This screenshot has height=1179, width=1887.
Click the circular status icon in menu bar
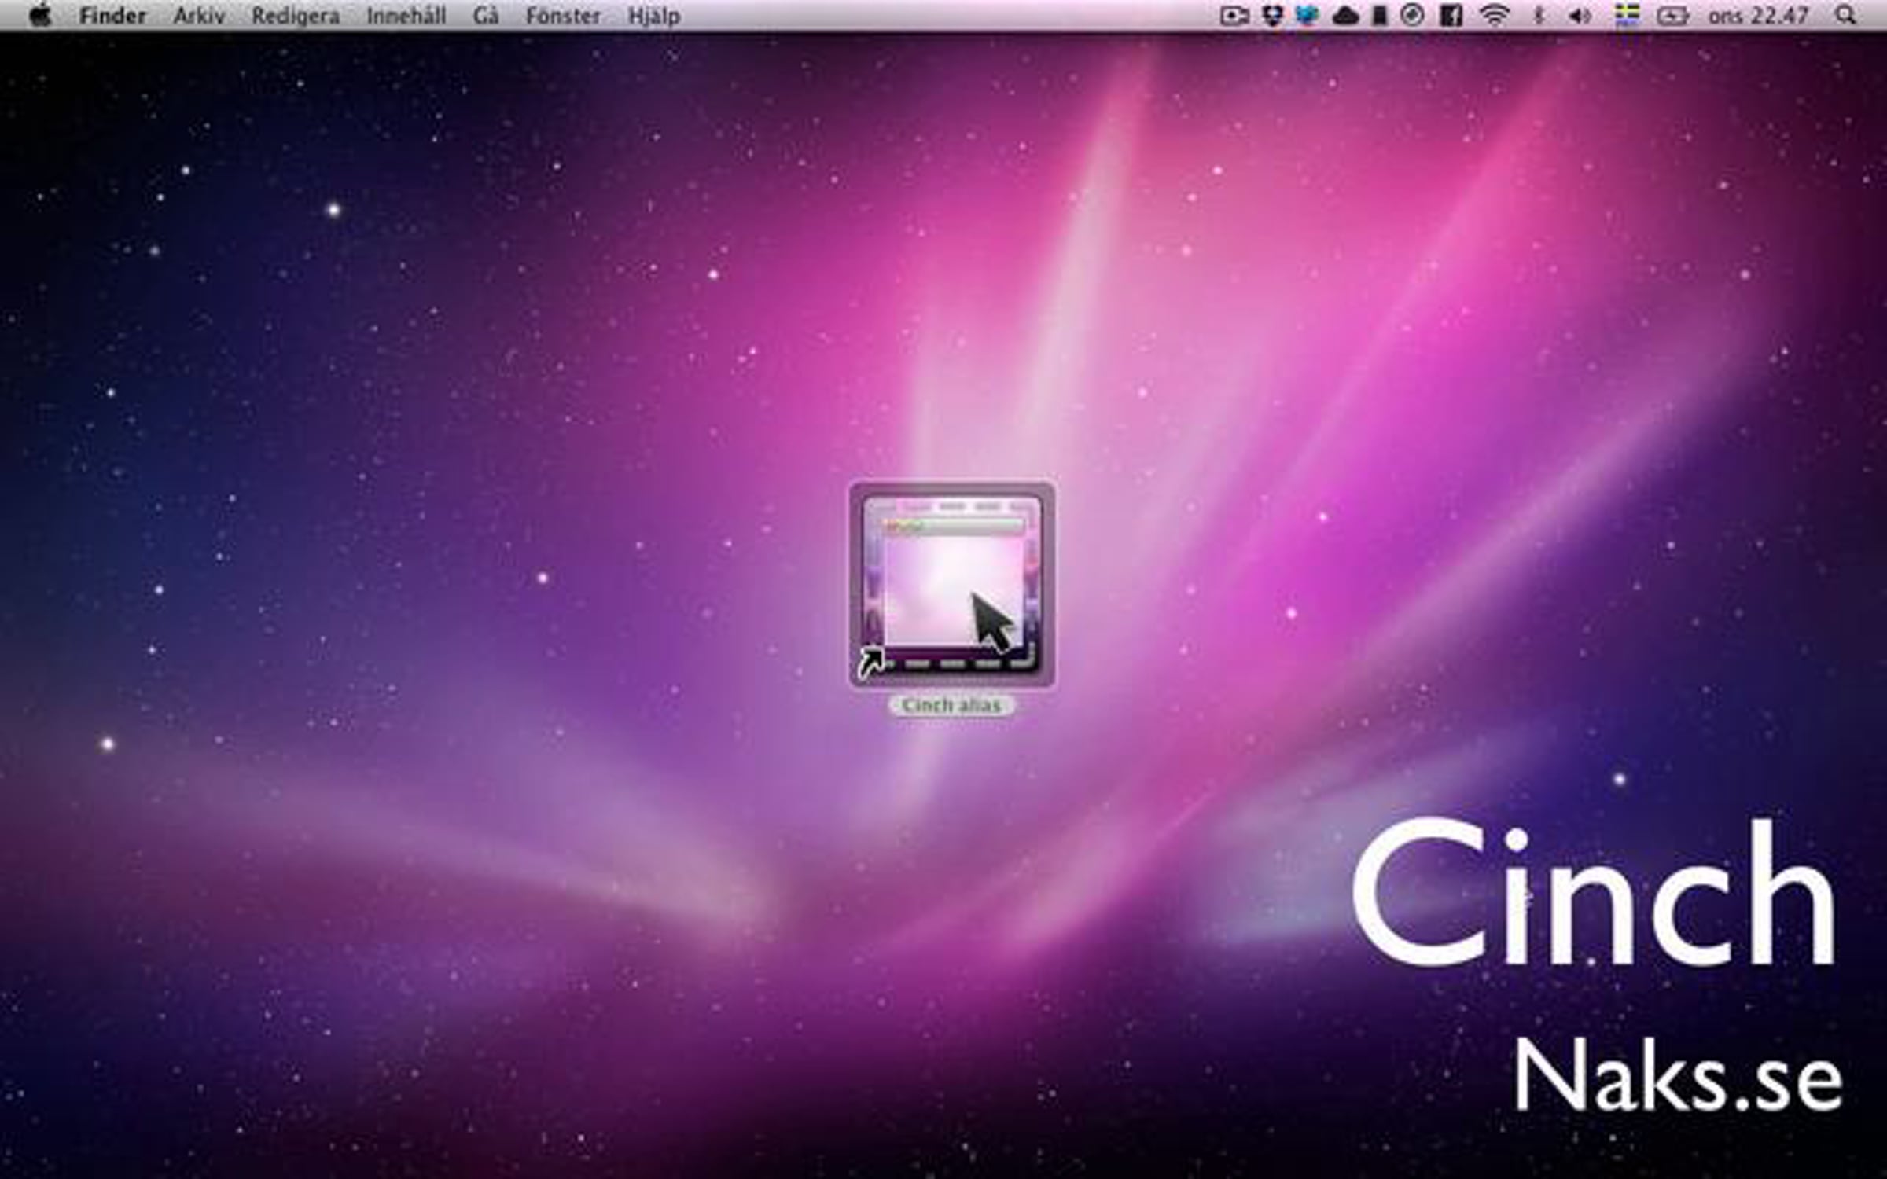[x=1412, y=16]
